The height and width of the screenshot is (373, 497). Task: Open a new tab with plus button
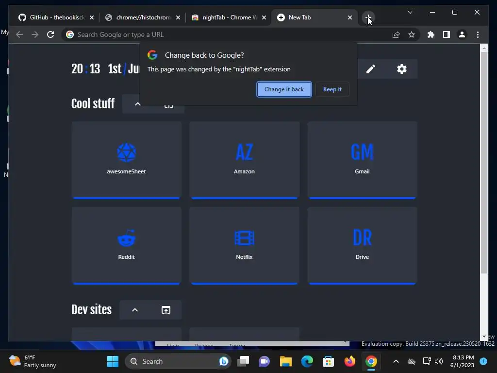tap(368, 17)
